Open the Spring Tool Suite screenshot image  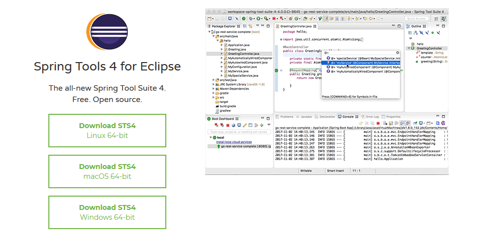327,92
